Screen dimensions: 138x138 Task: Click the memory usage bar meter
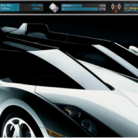[x=21, y=7]
